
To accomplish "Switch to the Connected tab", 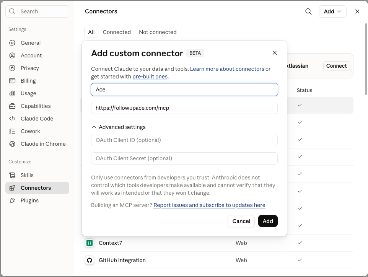I will tap(117, 32).
